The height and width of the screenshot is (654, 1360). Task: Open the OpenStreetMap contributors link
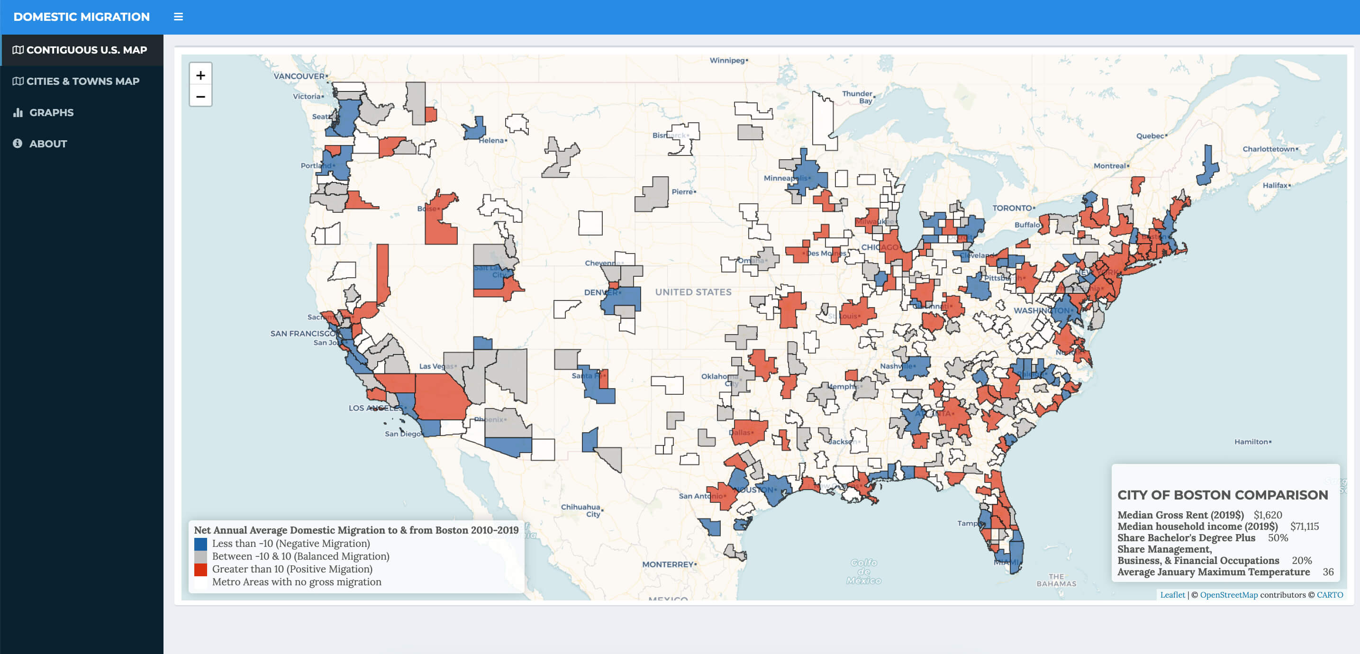(x=1229, y=594)
